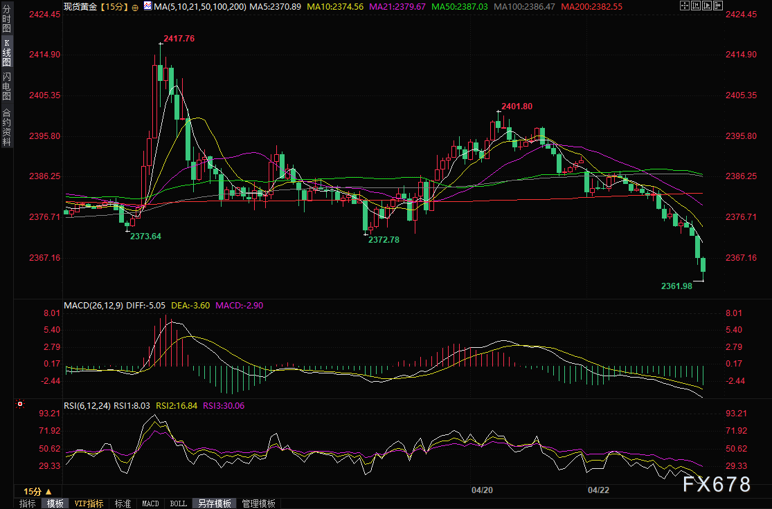Click the chart playback icon with play triangle
This screenshot has width=772, height=509.
pos(707,6)
